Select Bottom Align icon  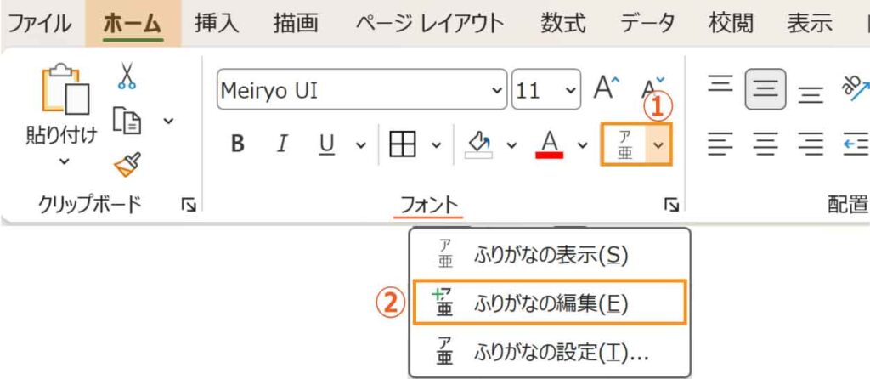pyautogui.click(x=810, y=94)
